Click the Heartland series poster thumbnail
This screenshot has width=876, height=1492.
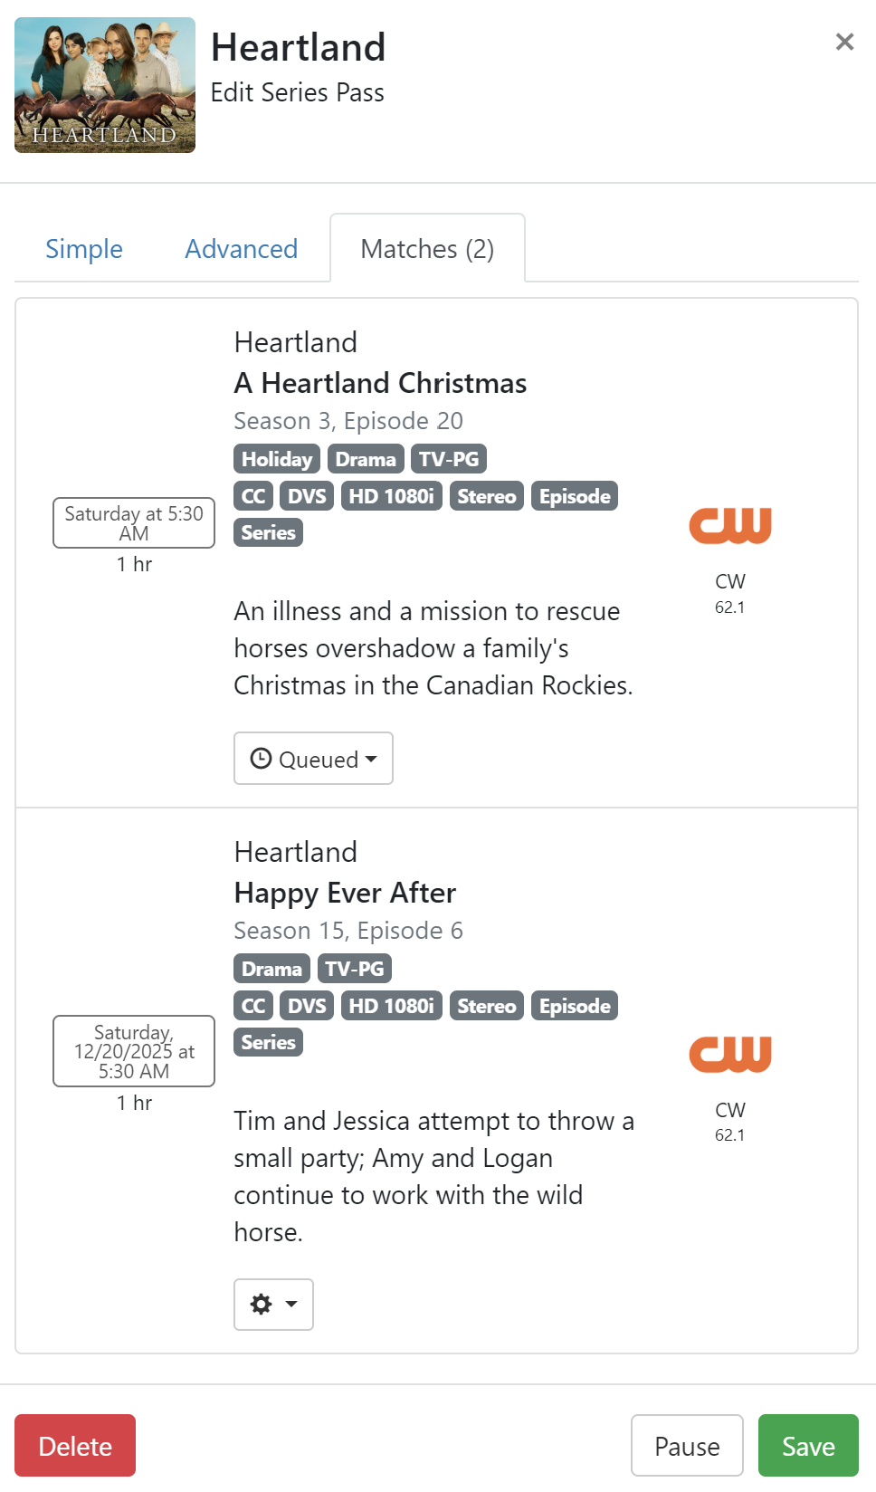[x=105, y=85]
